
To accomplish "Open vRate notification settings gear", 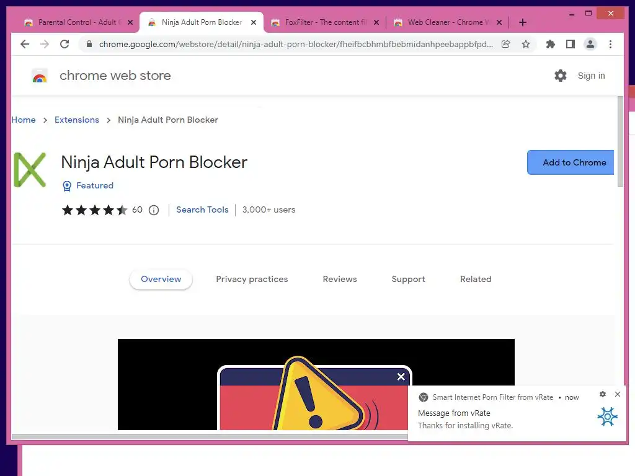I will [603, 394].
